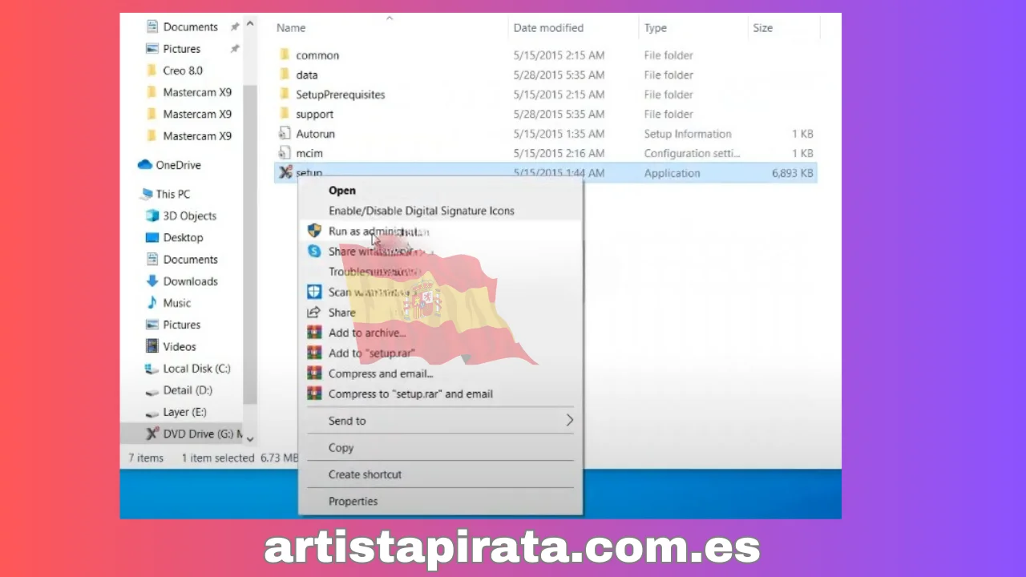1026x577 pixels.
Task: Click the Music note icon in sidebar
Action: 152,303
